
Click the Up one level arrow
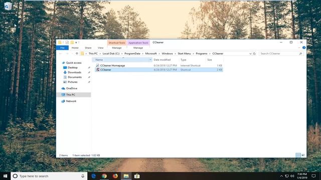tap(77, 53)
